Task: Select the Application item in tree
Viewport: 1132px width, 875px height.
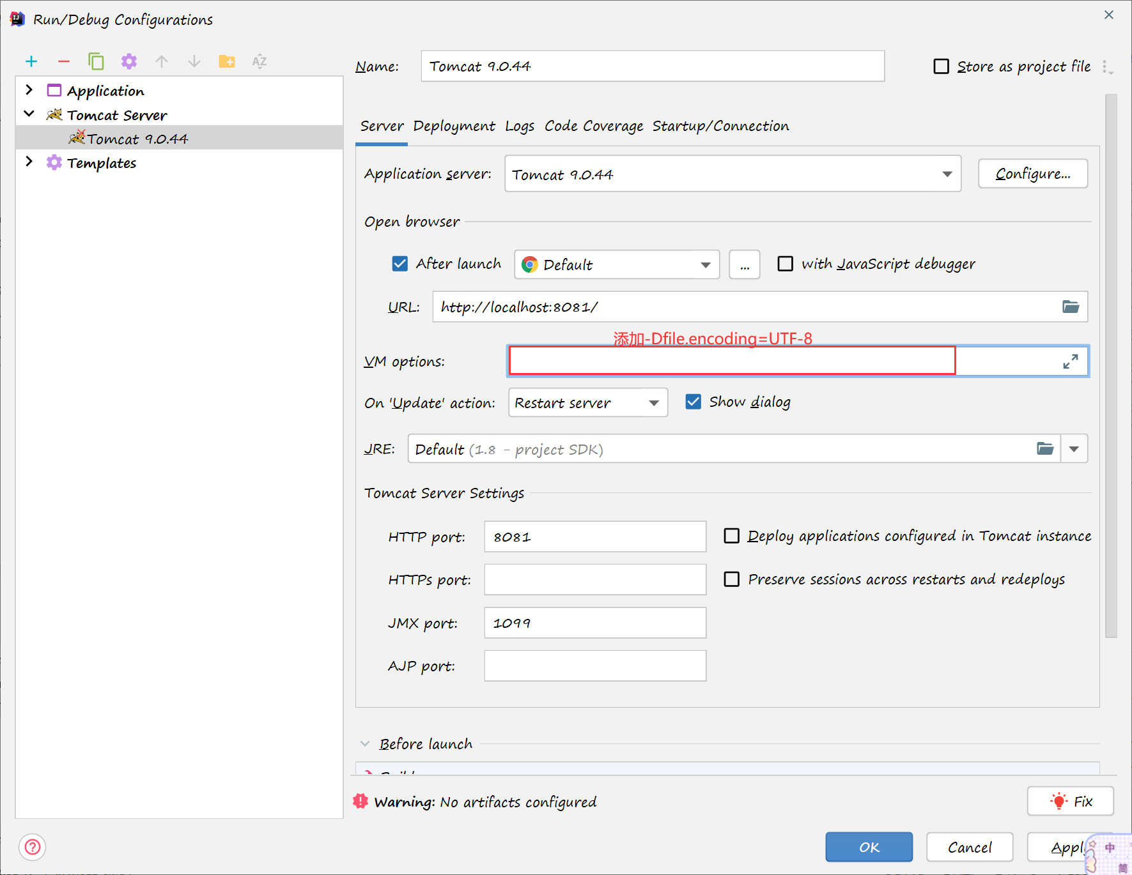Action: [105, 91]
